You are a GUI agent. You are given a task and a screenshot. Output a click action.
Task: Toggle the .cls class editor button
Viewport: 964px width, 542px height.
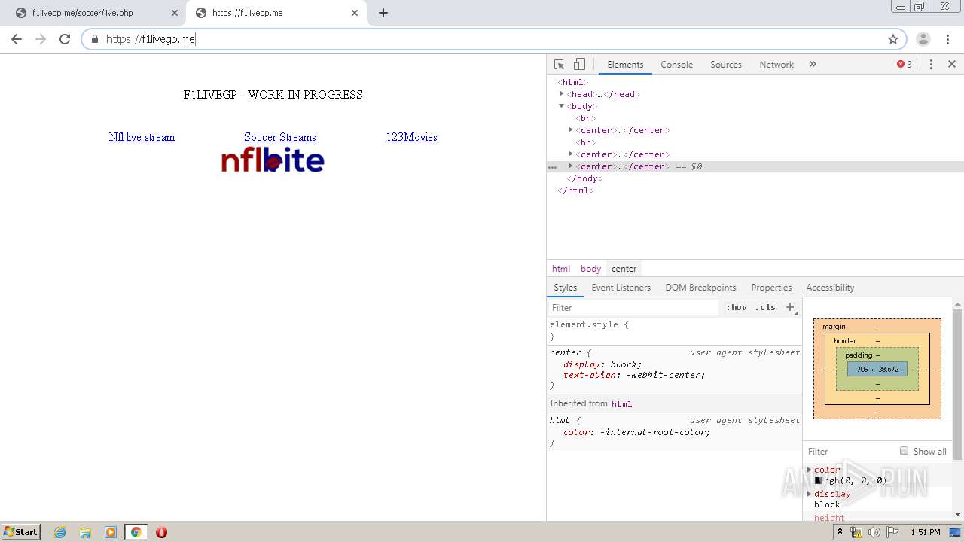pos(765,307)
